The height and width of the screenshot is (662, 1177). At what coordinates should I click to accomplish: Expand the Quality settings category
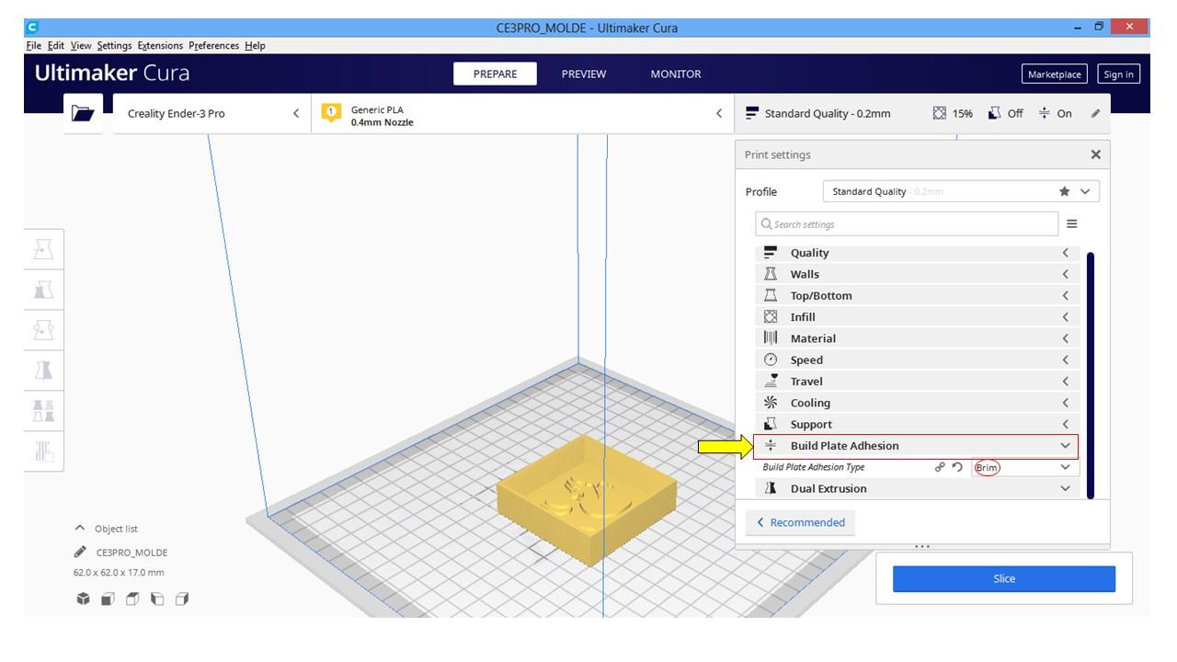[x=916, y=253]
